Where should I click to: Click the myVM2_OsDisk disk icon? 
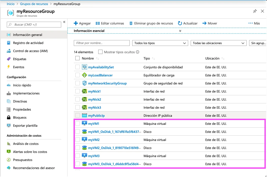click(84, 148)
